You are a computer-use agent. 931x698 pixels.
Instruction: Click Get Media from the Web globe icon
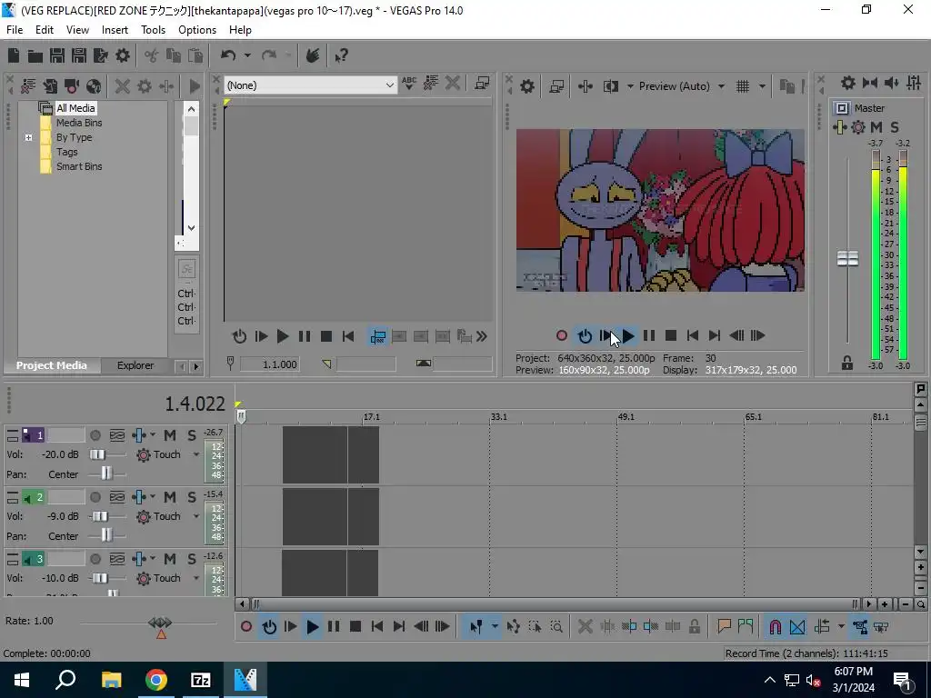click(94, 86)
